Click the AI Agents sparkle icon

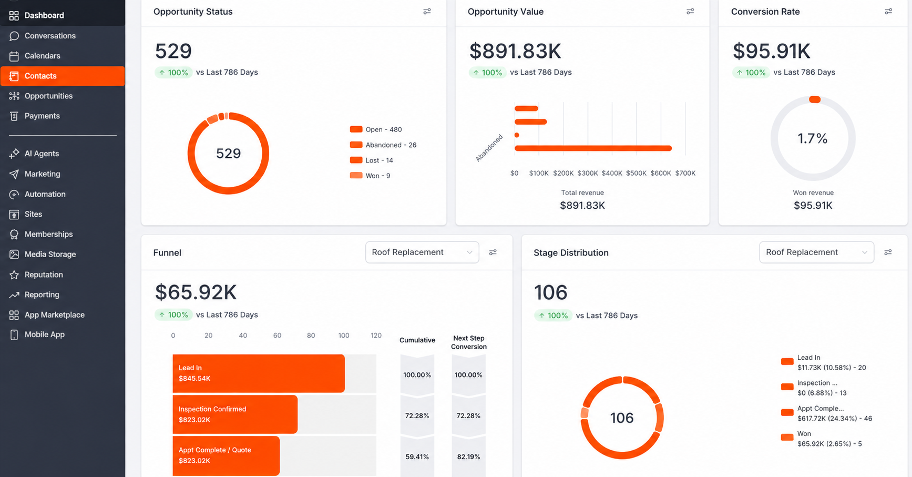pyautogui.click(x=14, y=154)
